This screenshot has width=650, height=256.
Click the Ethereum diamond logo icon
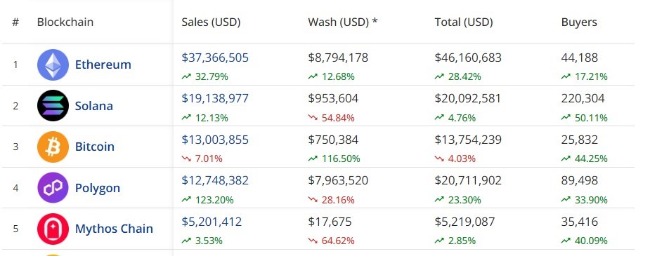pos(53,65)
